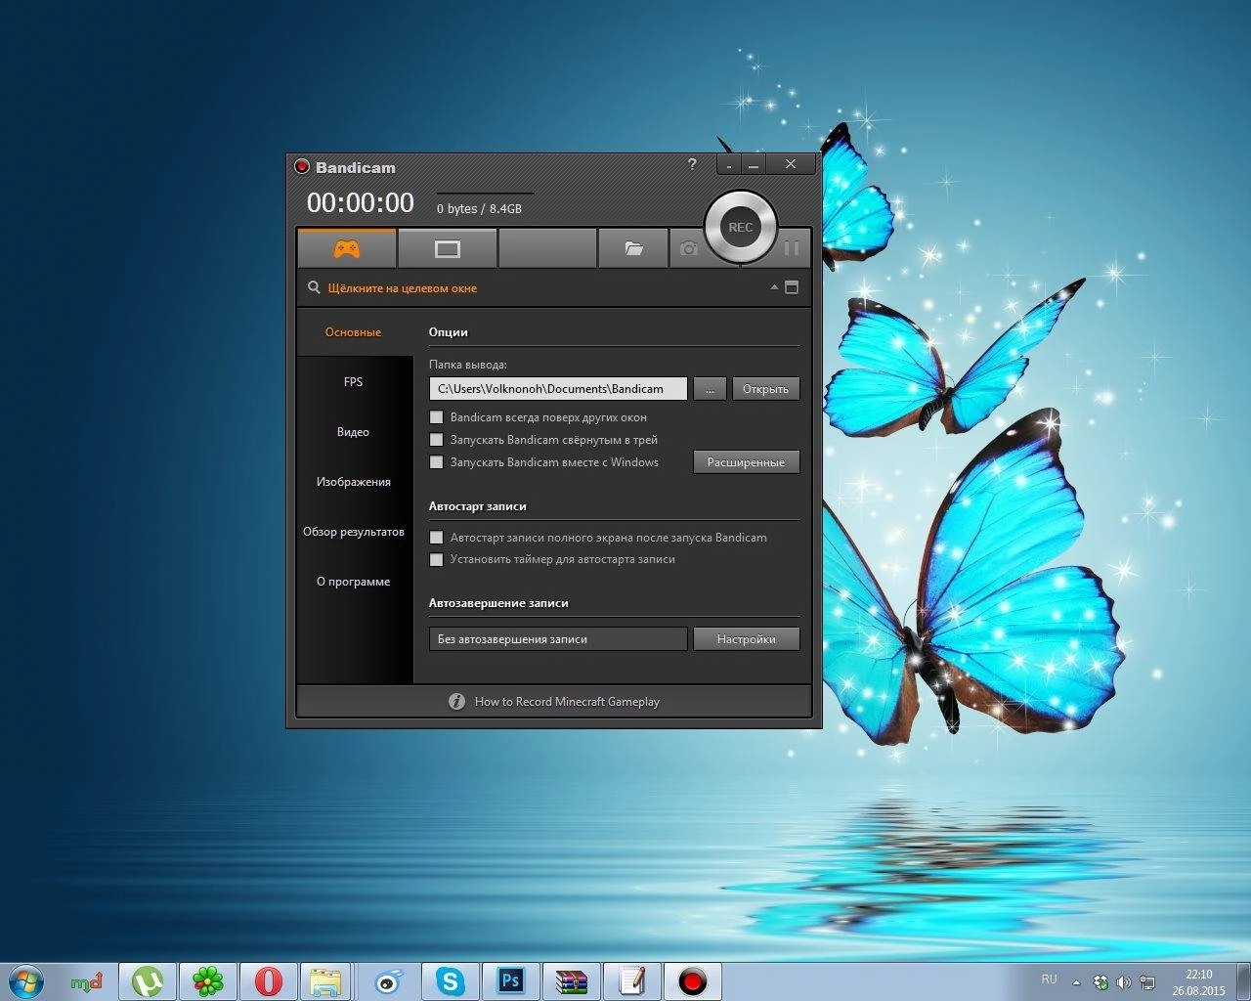Click the volume speaker tray icon
Viewport: 1251px width, 1001px height.
click(1124, 982)
